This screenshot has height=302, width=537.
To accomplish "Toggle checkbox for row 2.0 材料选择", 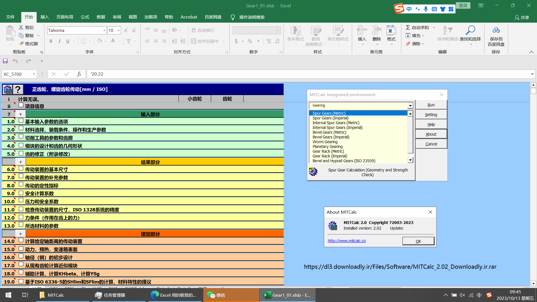I will pyautogui.click(x=21, y=128).
